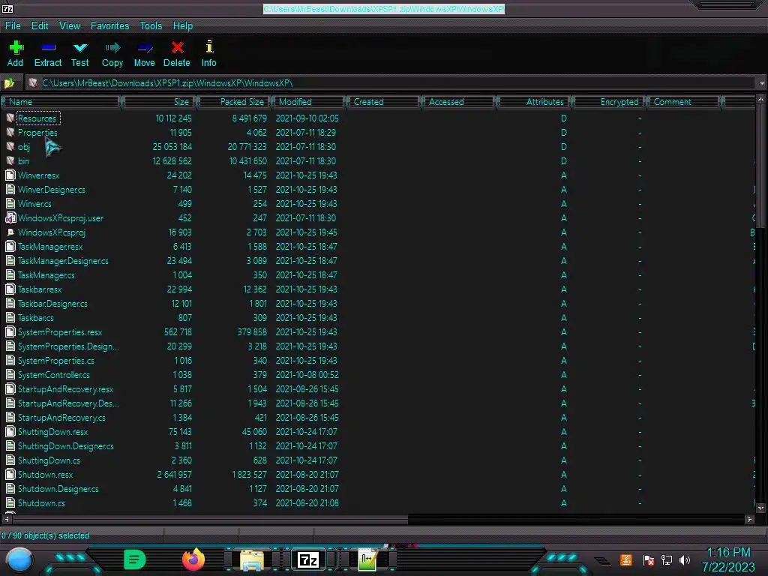Select the Properties folder icon
The image size is (768, 576).
[x=10, y=132]
